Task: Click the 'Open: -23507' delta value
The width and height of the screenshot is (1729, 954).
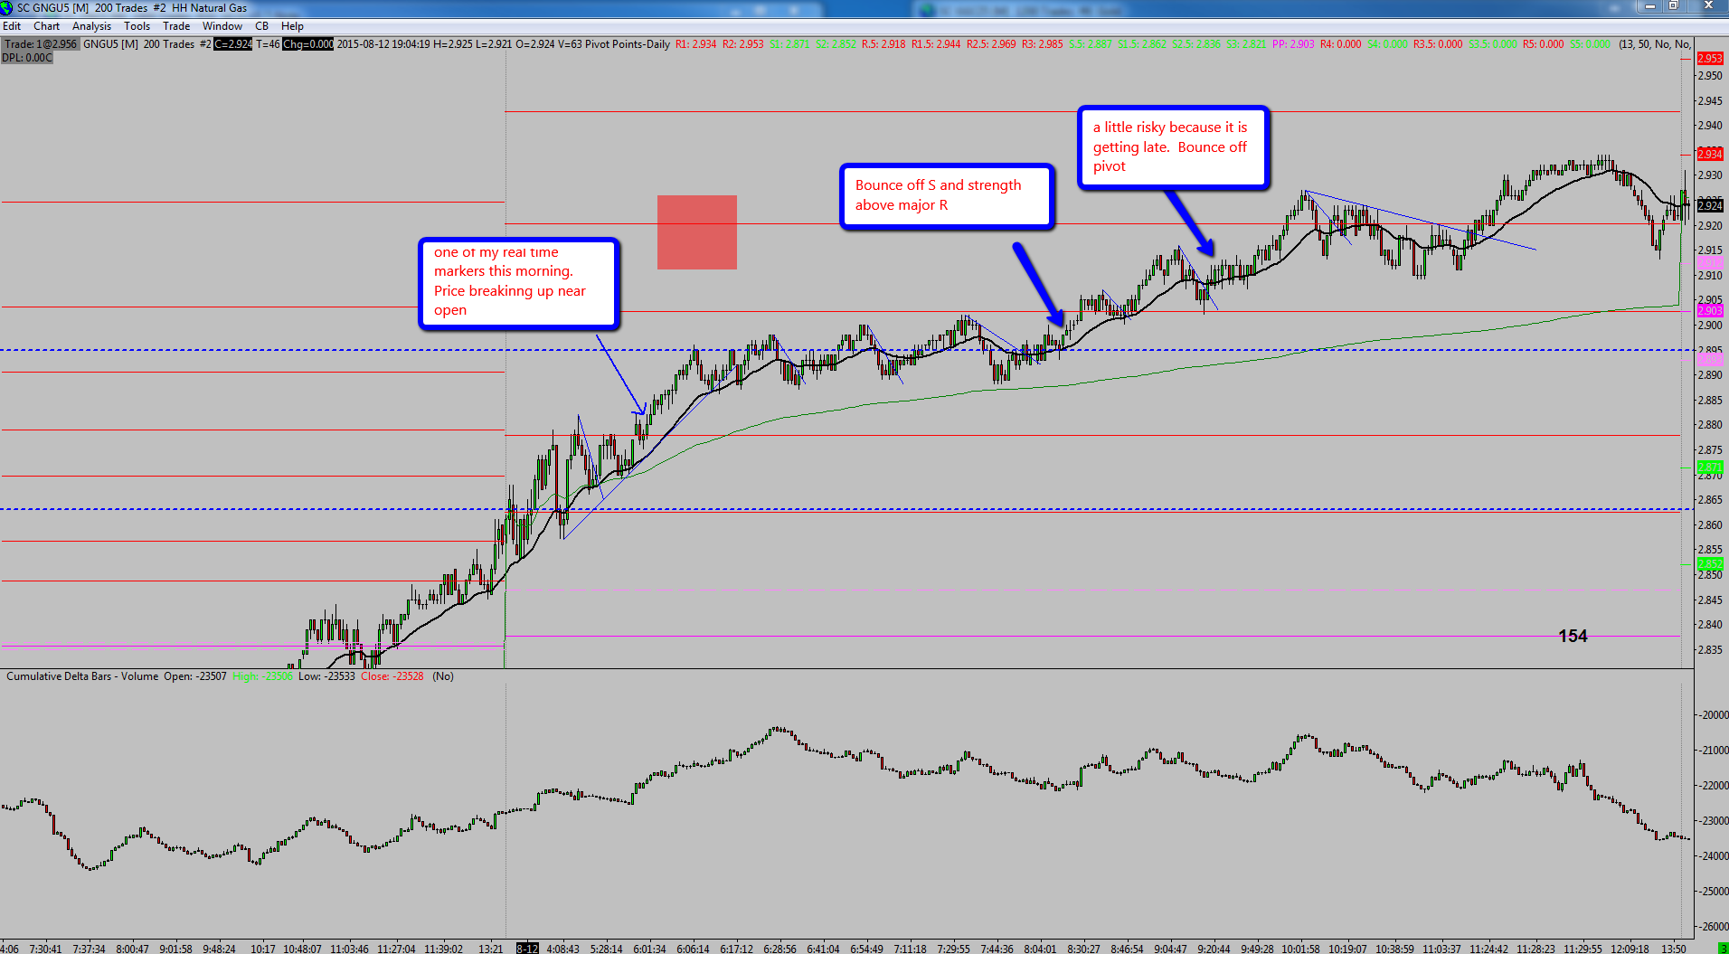Action: (x=195, y=676)
